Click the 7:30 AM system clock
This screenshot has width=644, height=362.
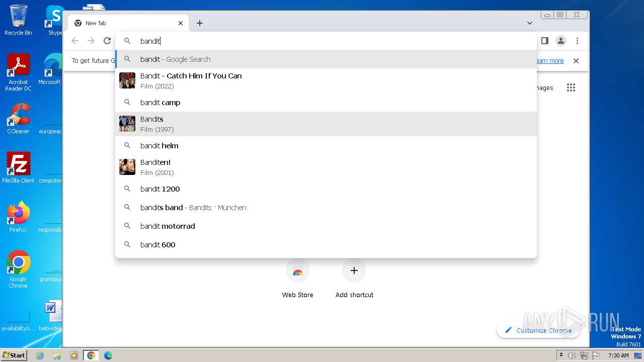click(x=618, y=355)
